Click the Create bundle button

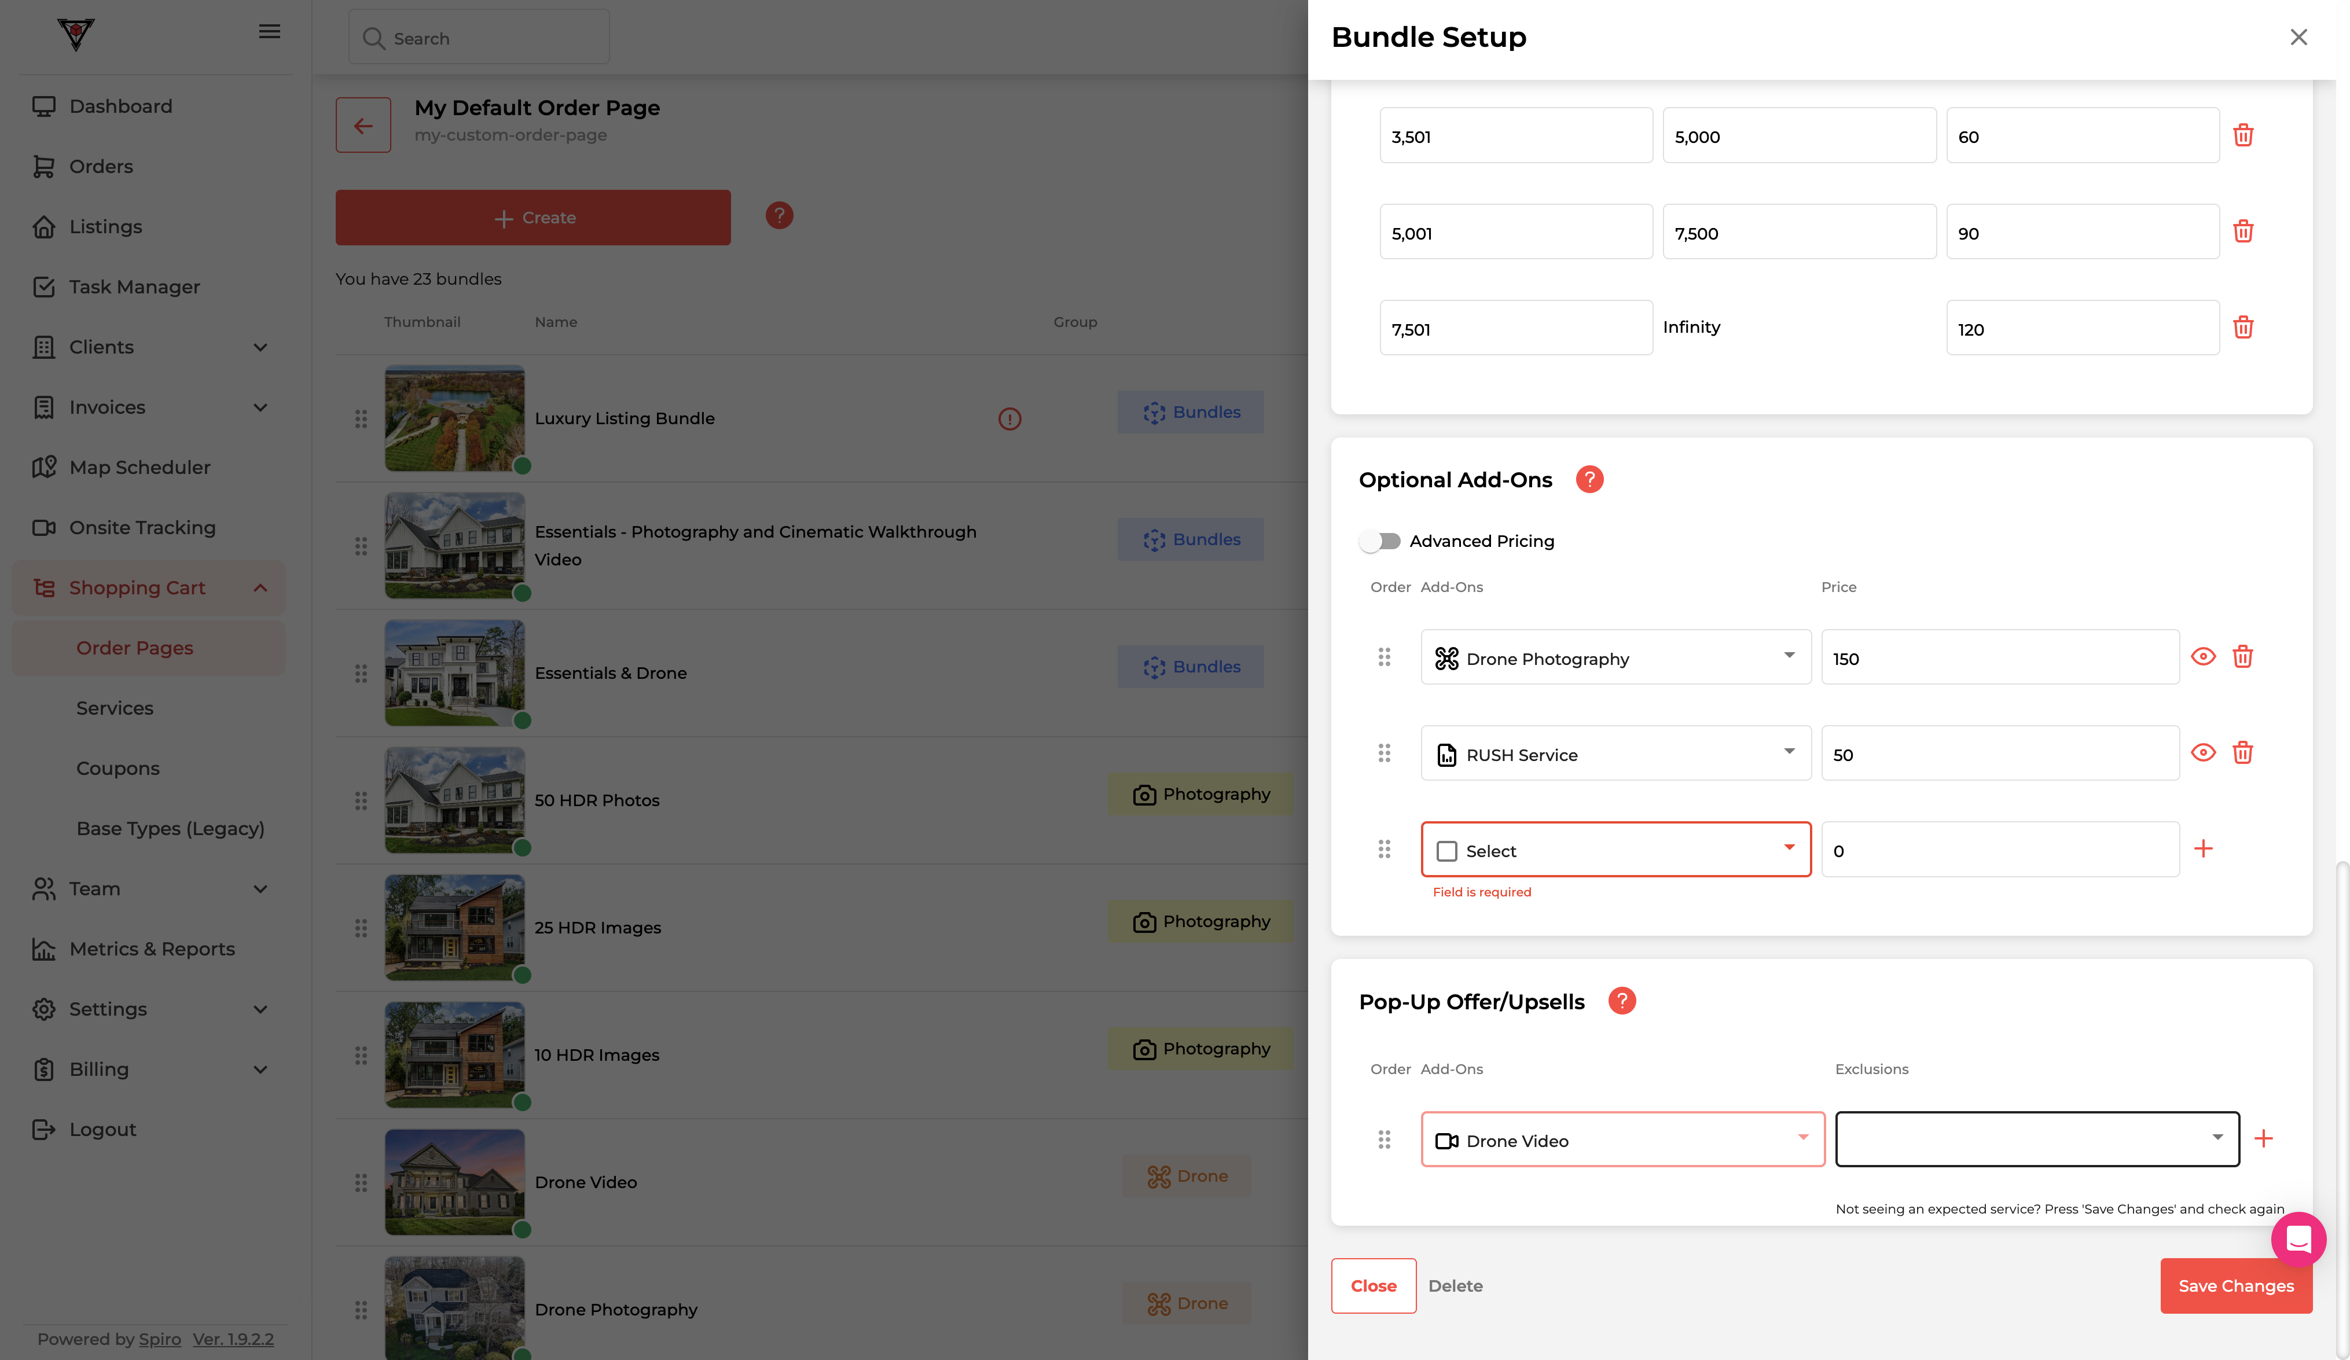[x=533, y=218]
